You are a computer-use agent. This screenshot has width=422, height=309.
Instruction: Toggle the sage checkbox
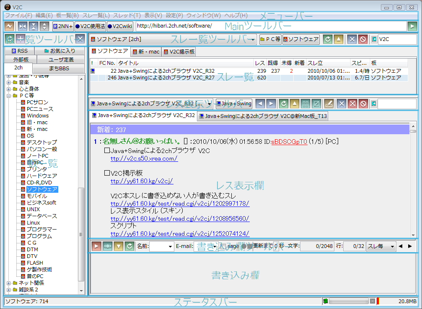click(x=223, y=246)
